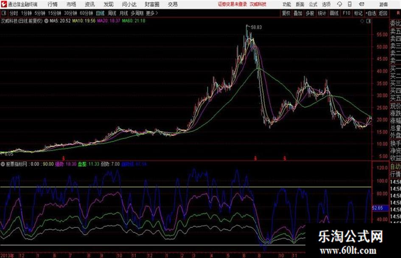This screenshot has width=401, height=258.
Task: Click the 2013年 date axis label
Action: tap(7, 255)
